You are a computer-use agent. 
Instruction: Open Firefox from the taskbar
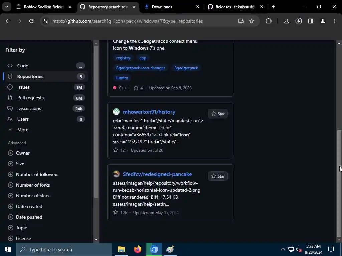point(137,249)
